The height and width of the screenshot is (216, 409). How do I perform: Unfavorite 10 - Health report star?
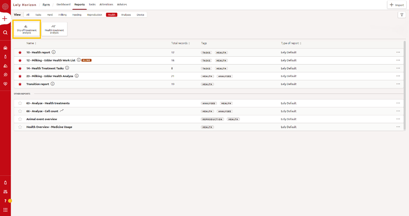[x=20, y=53]
